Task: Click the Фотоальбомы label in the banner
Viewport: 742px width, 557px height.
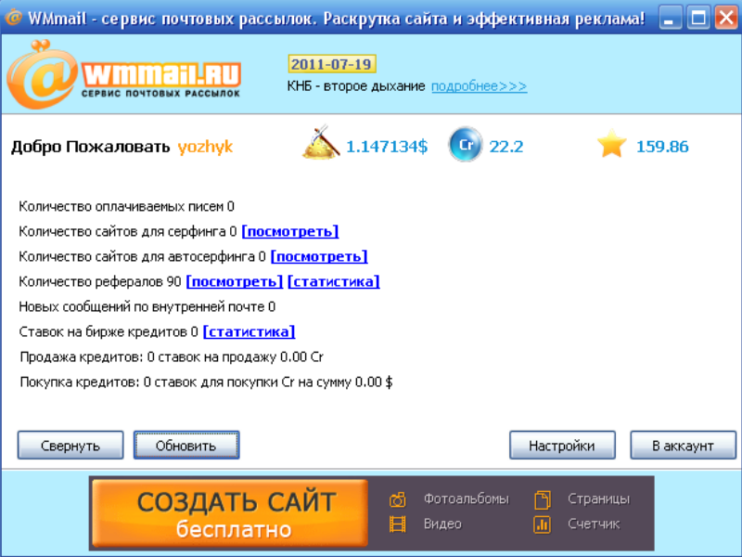Action: click(467, 499)
